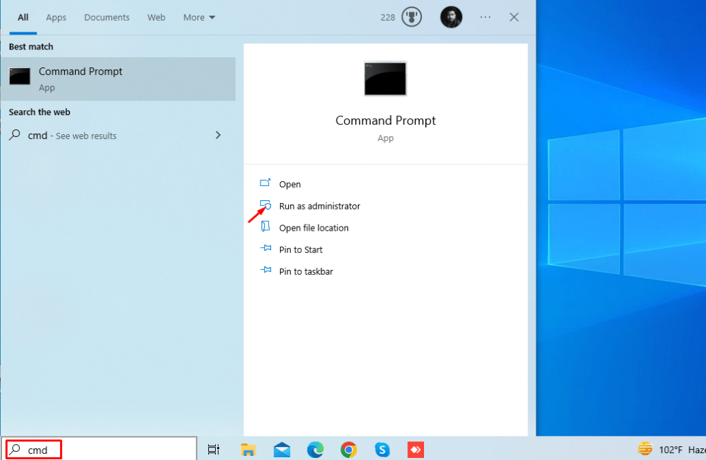This screenshot has width=706, height=460.
Task: Click the Search the web heading
Action: pyautogui.click(x=39, y=112)
